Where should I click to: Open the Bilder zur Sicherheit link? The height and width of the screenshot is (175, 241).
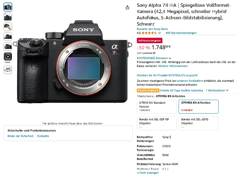point(20,136)
